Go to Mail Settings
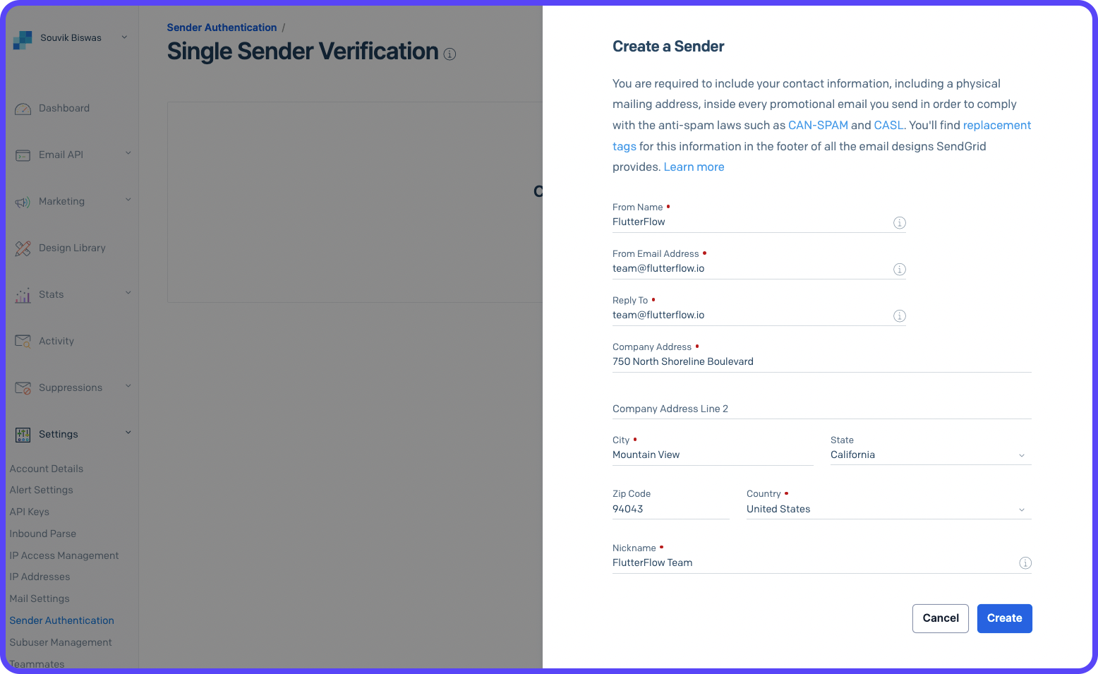 pos(39,598)
